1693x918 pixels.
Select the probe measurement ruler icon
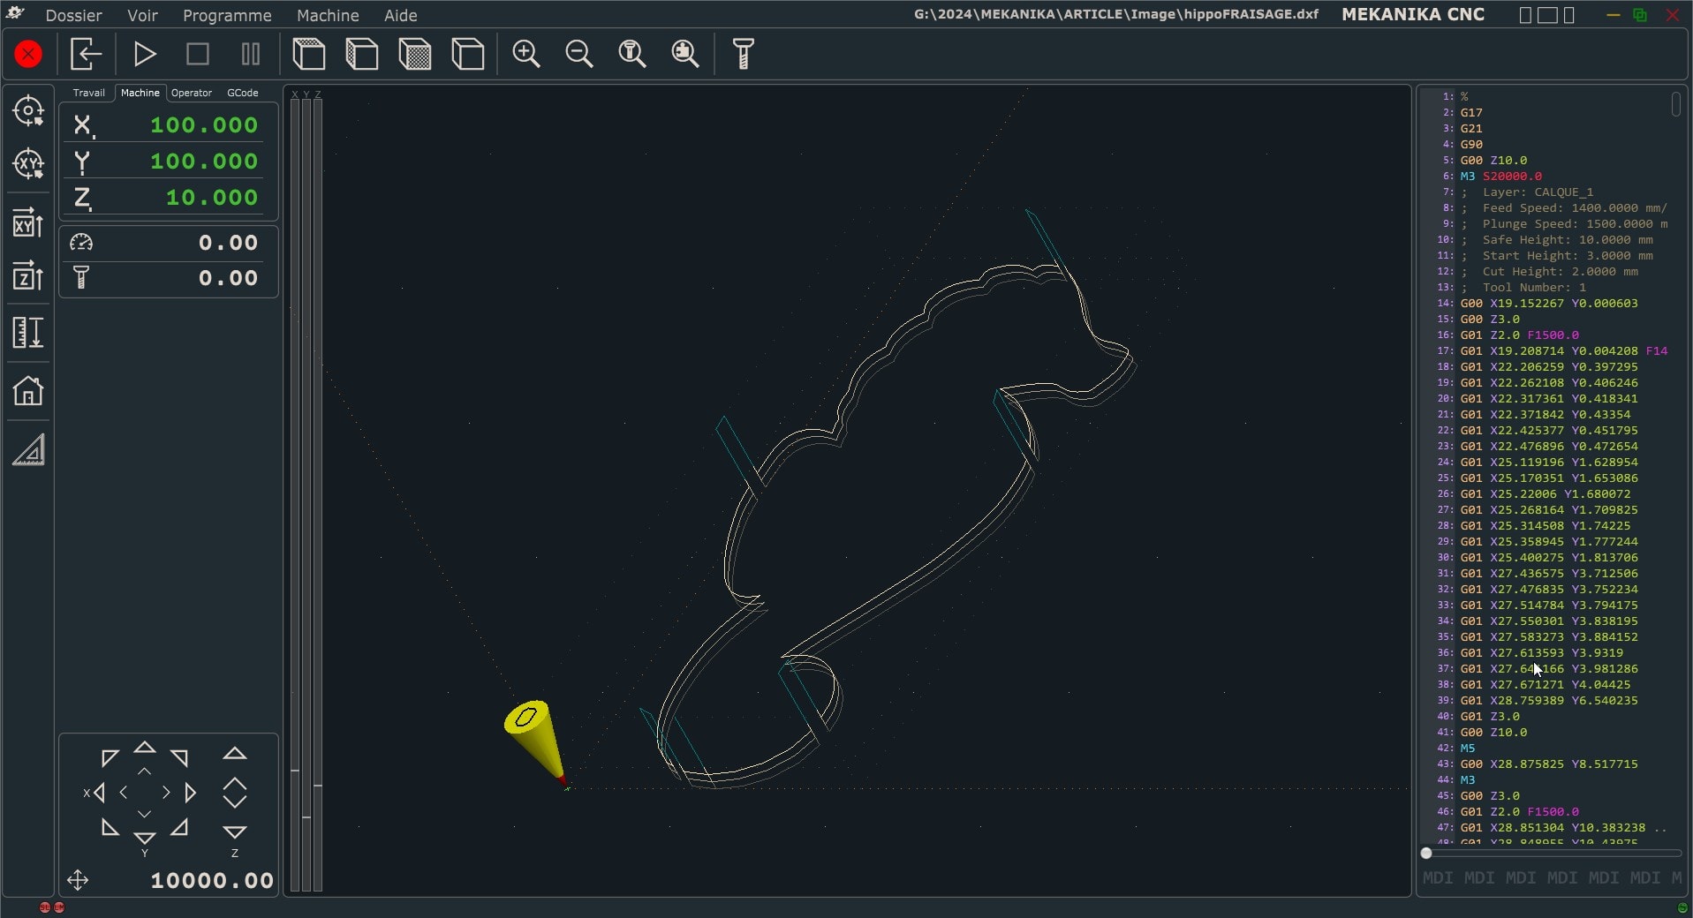click(x=29, y=333)
